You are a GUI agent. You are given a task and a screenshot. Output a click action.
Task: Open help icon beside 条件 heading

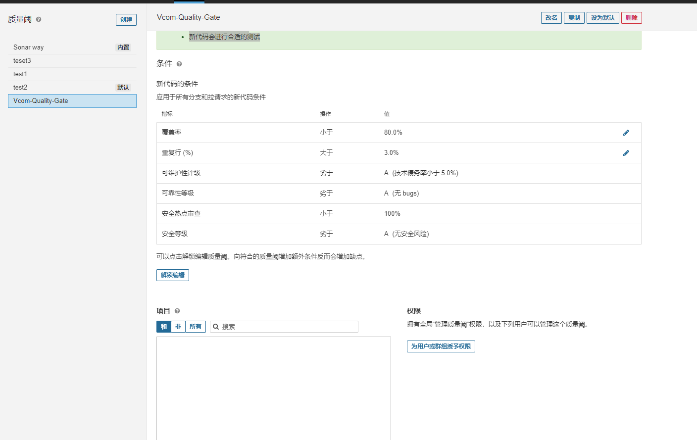coord(179,64)
